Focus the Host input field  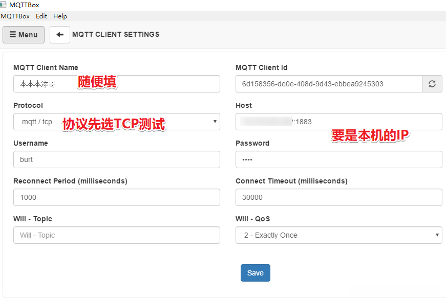pyautogui.click(x=339, y=122)
